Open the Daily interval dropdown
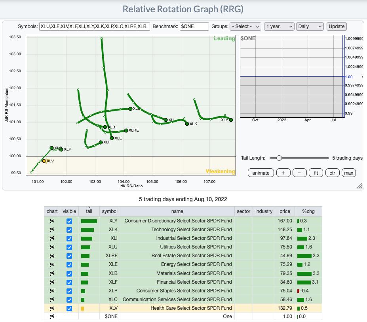 pyautogui.click(x=310, y=26)
